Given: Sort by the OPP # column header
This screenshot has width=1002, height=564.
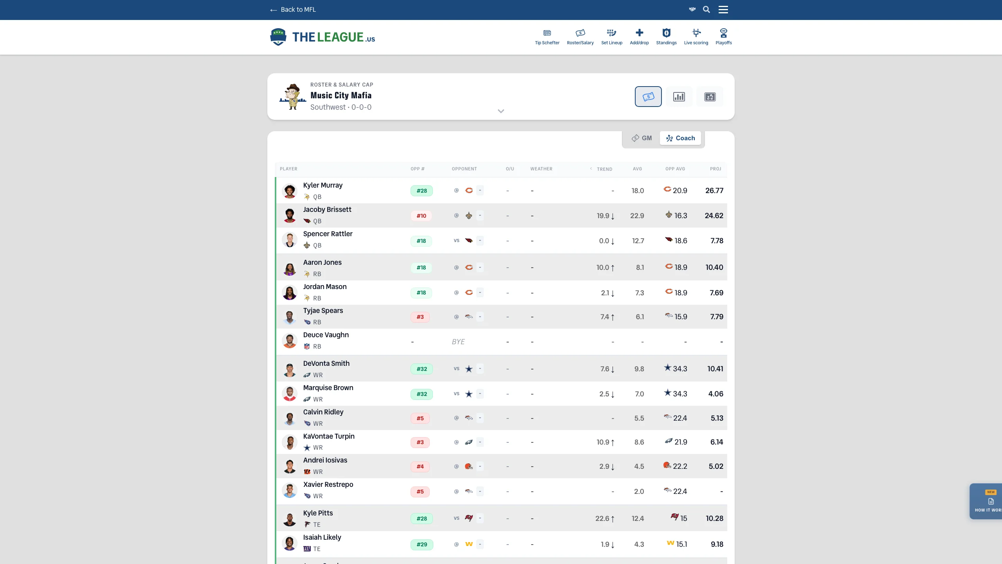Looking at the screenshot, I should tap(417, 169).
